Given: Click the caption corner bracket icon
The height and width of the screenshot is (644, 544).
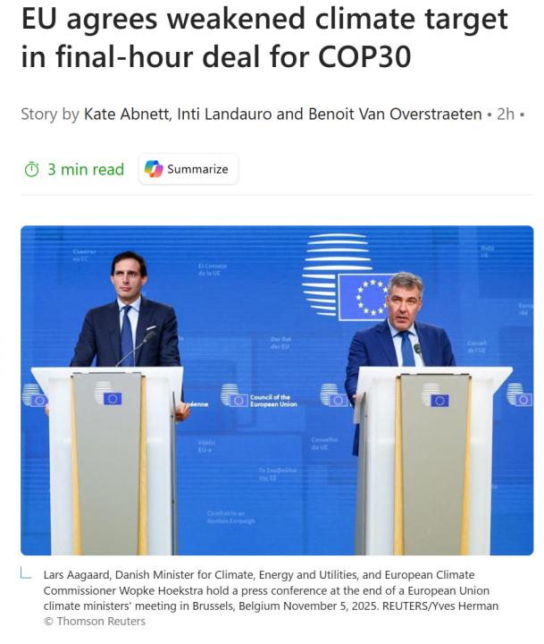Looking at the screenshot, I should point(27,573).
